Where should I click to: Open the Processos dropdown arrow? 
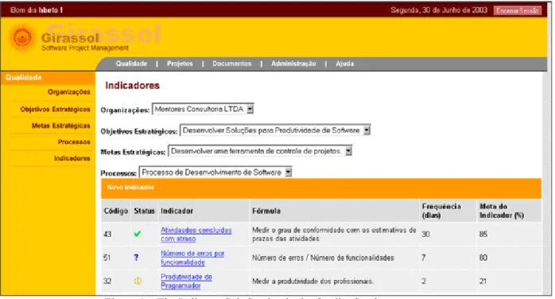(x=288, y=173)
